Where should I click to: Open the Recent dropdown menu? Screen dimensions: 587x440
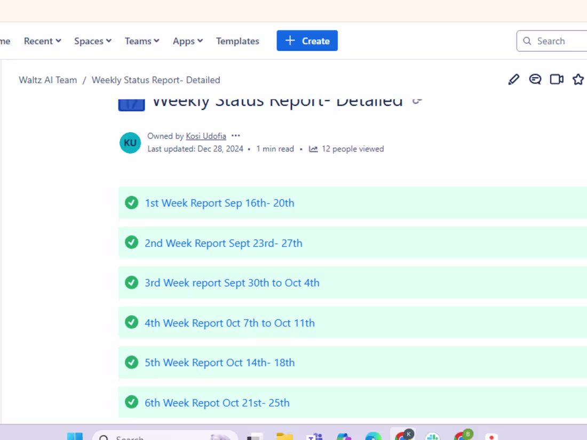42,40
